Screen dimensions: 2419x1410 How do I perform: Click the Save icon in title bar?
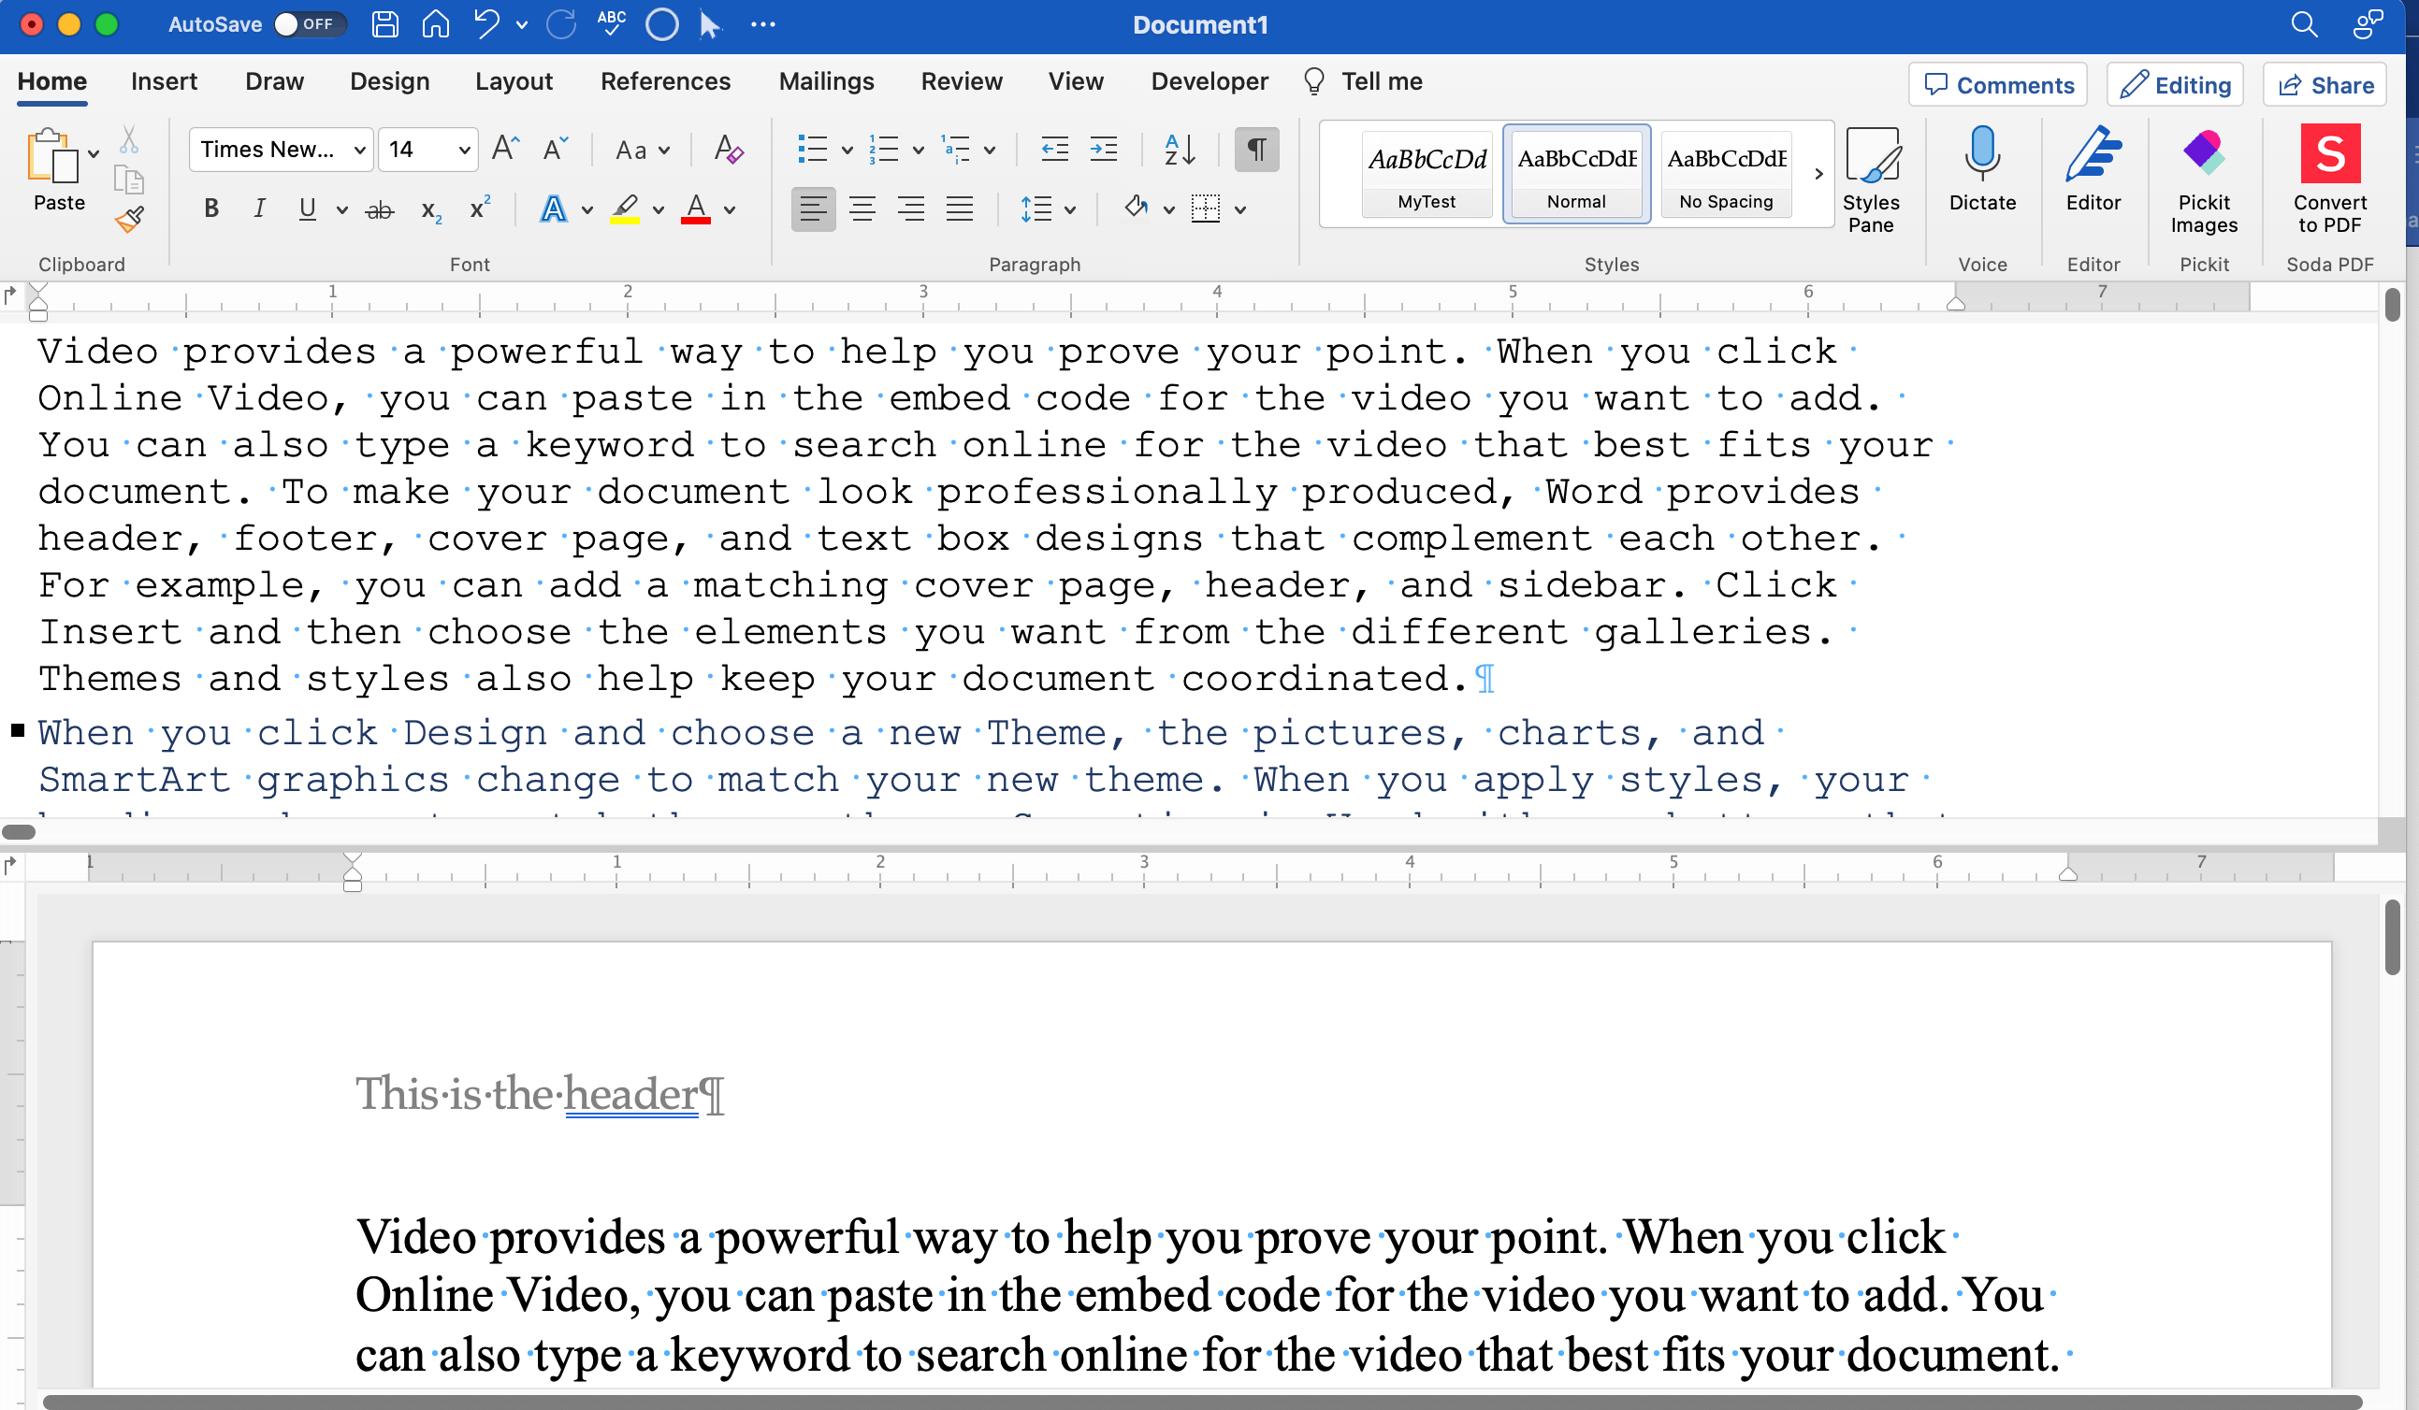[x=385, y=24]
